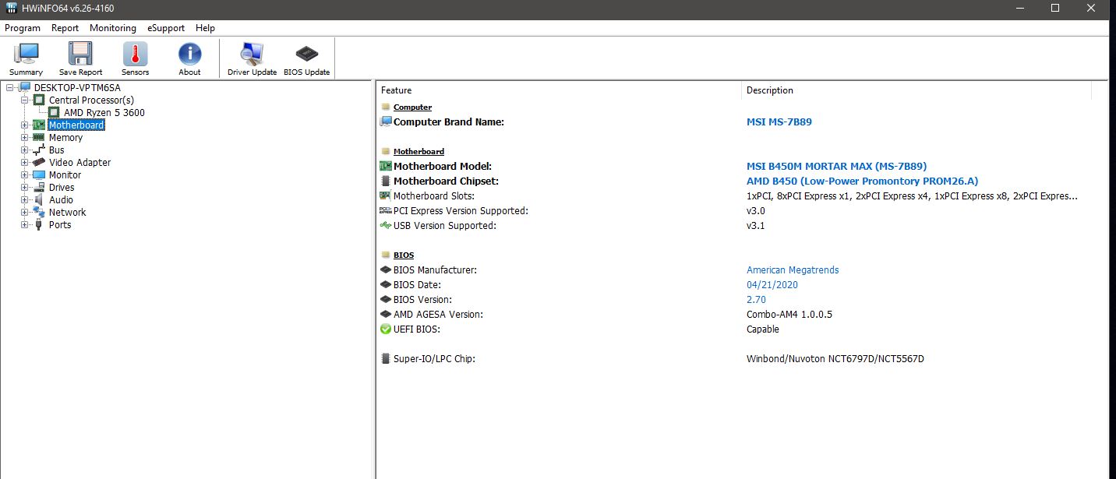This screenshot has height=479, width=1116.
Task: Click the Motherboard Model board icon
Action: pos(385,166)
